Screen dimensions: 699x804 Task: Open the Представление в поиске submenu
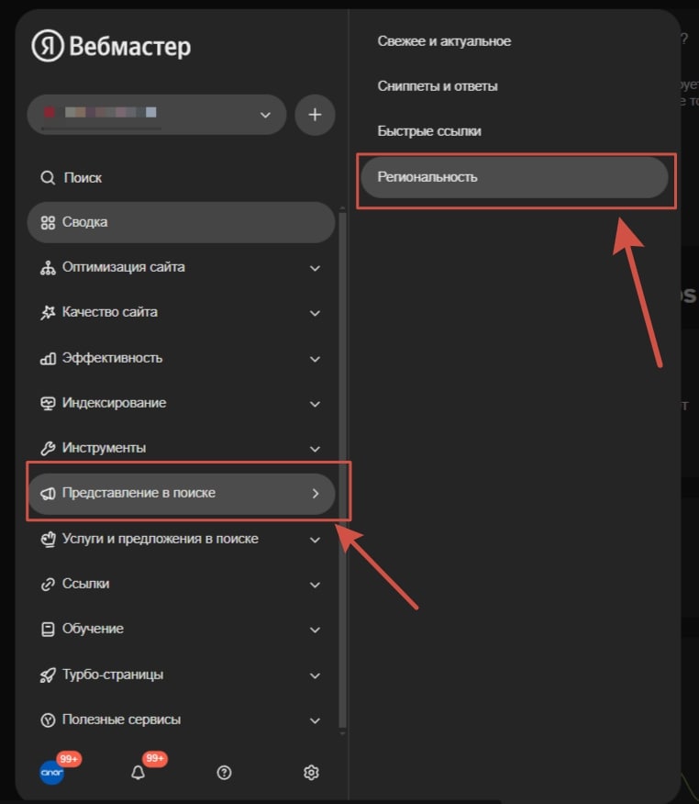click(182, 493)
